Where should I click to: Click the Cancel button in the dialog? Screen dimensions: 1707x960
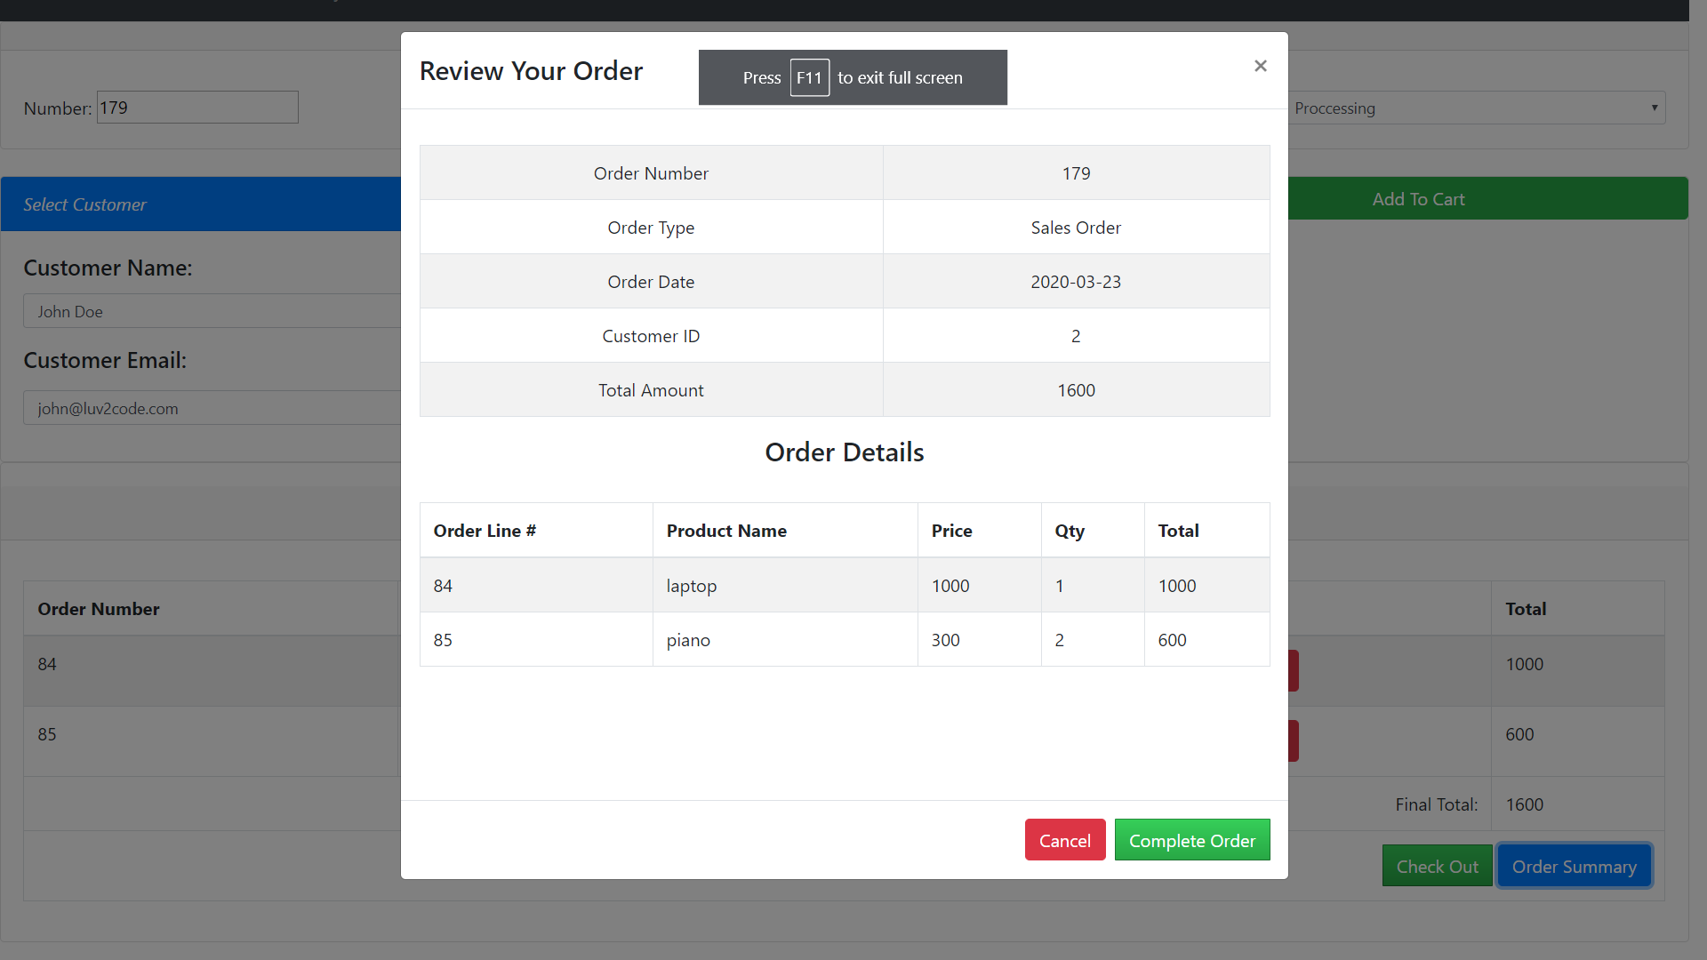coord(1064,839)
